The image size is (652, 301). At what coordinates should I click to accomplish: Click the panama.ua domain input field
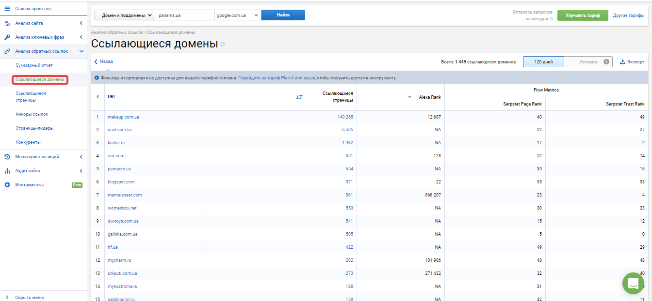pyautogui.click(x=184, y=15)
